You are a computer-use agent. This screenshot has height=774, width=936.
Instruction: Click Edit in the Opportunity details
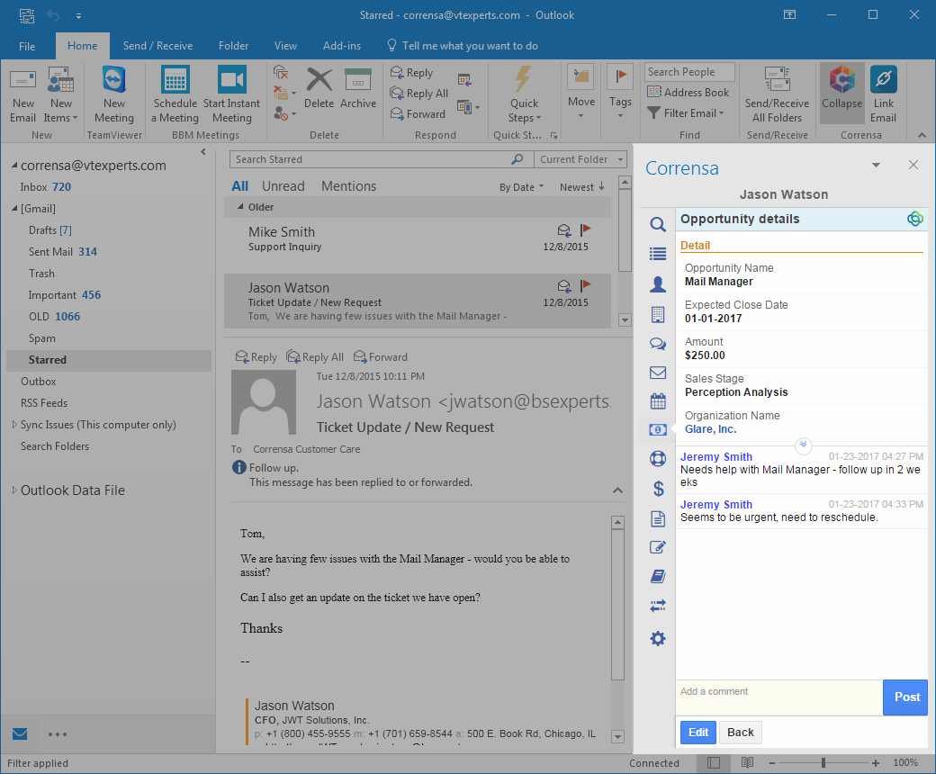pos(697,733)
